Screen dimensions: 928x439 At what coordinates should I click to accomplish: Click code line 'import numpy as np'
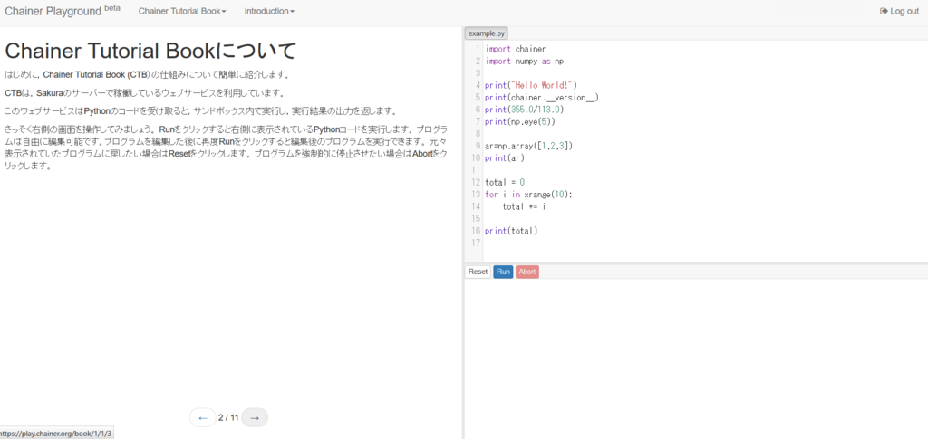[x=524, y=62]
